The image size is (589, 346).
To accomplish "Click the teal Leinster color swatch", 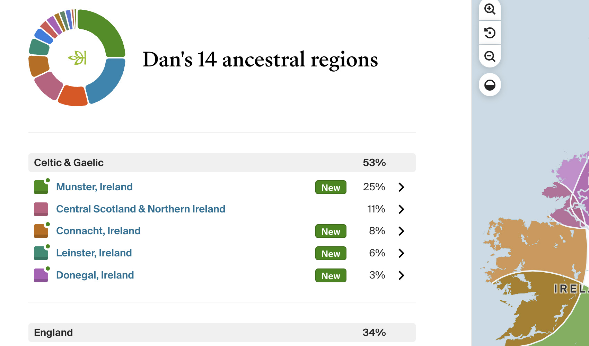I will tap(41, 253).
